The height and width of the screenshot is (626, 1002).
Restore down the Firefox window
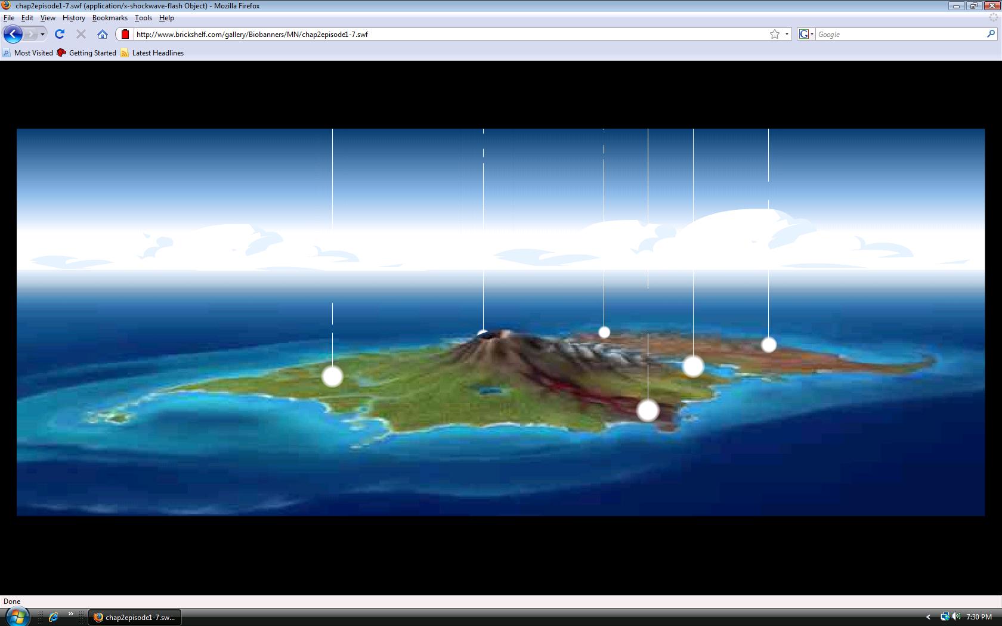click(x=973, y=6)
